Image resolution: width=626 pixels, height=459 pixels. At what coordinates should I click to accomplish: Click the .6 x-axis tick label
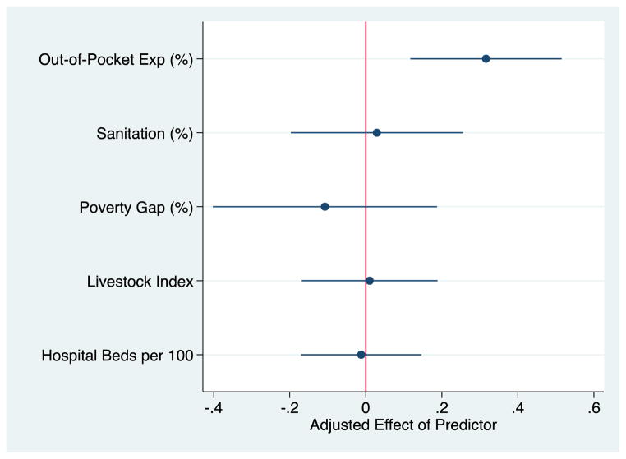click(x=595, y=407)
